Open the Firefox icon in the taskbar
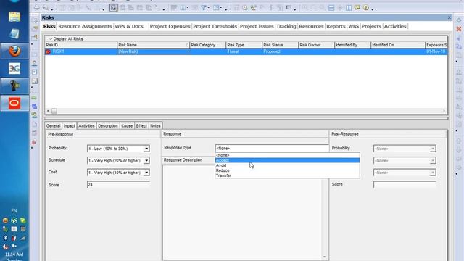Viewport: 464px width, 261px height. click(x=14, y=51)
